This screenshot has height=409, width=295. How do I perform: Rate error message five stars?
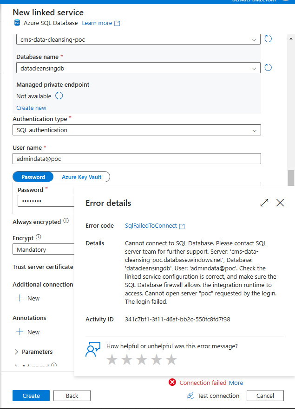pos(172,359)
